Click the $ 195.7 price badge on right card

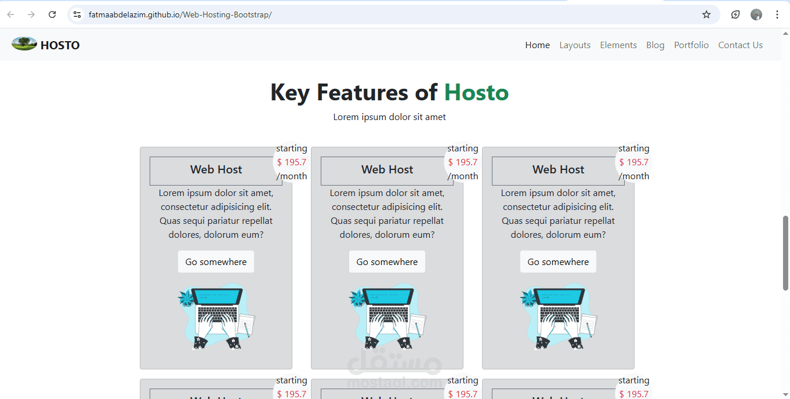(633, 162)
